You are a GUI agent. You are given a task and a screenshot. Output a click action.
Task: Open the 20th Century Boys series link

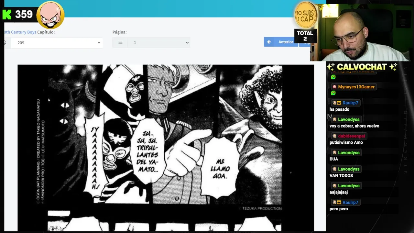[20, 32]
